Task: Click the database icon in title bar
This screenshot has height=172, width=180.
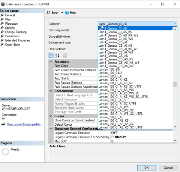Action: pos(3,4)
